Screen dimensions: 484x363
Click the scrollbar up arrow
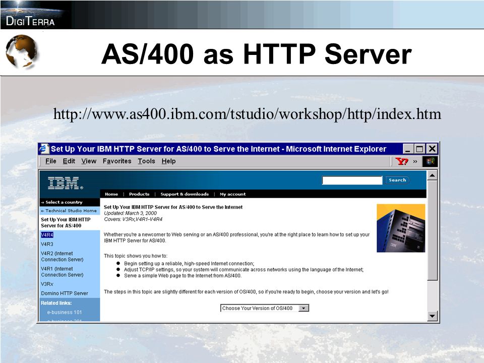432,175
